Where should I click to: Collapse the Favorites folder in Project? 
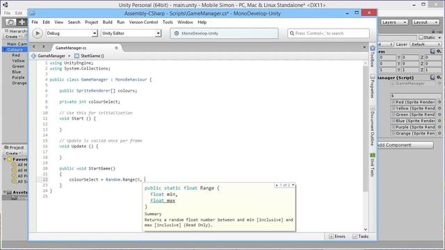5,159
